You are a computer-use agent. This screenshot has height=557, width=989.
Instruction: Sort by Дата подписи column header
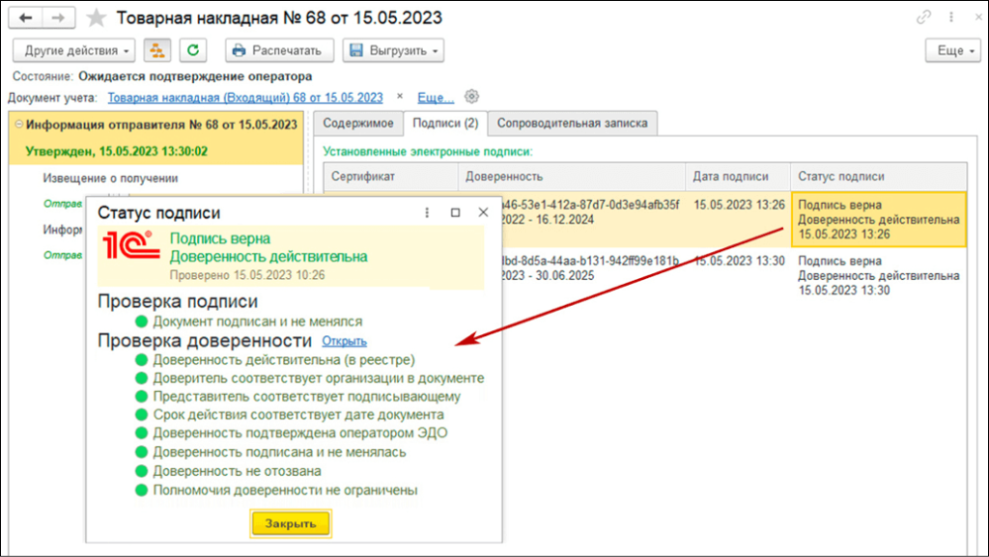pyautogui.click(x=737, y=177)
